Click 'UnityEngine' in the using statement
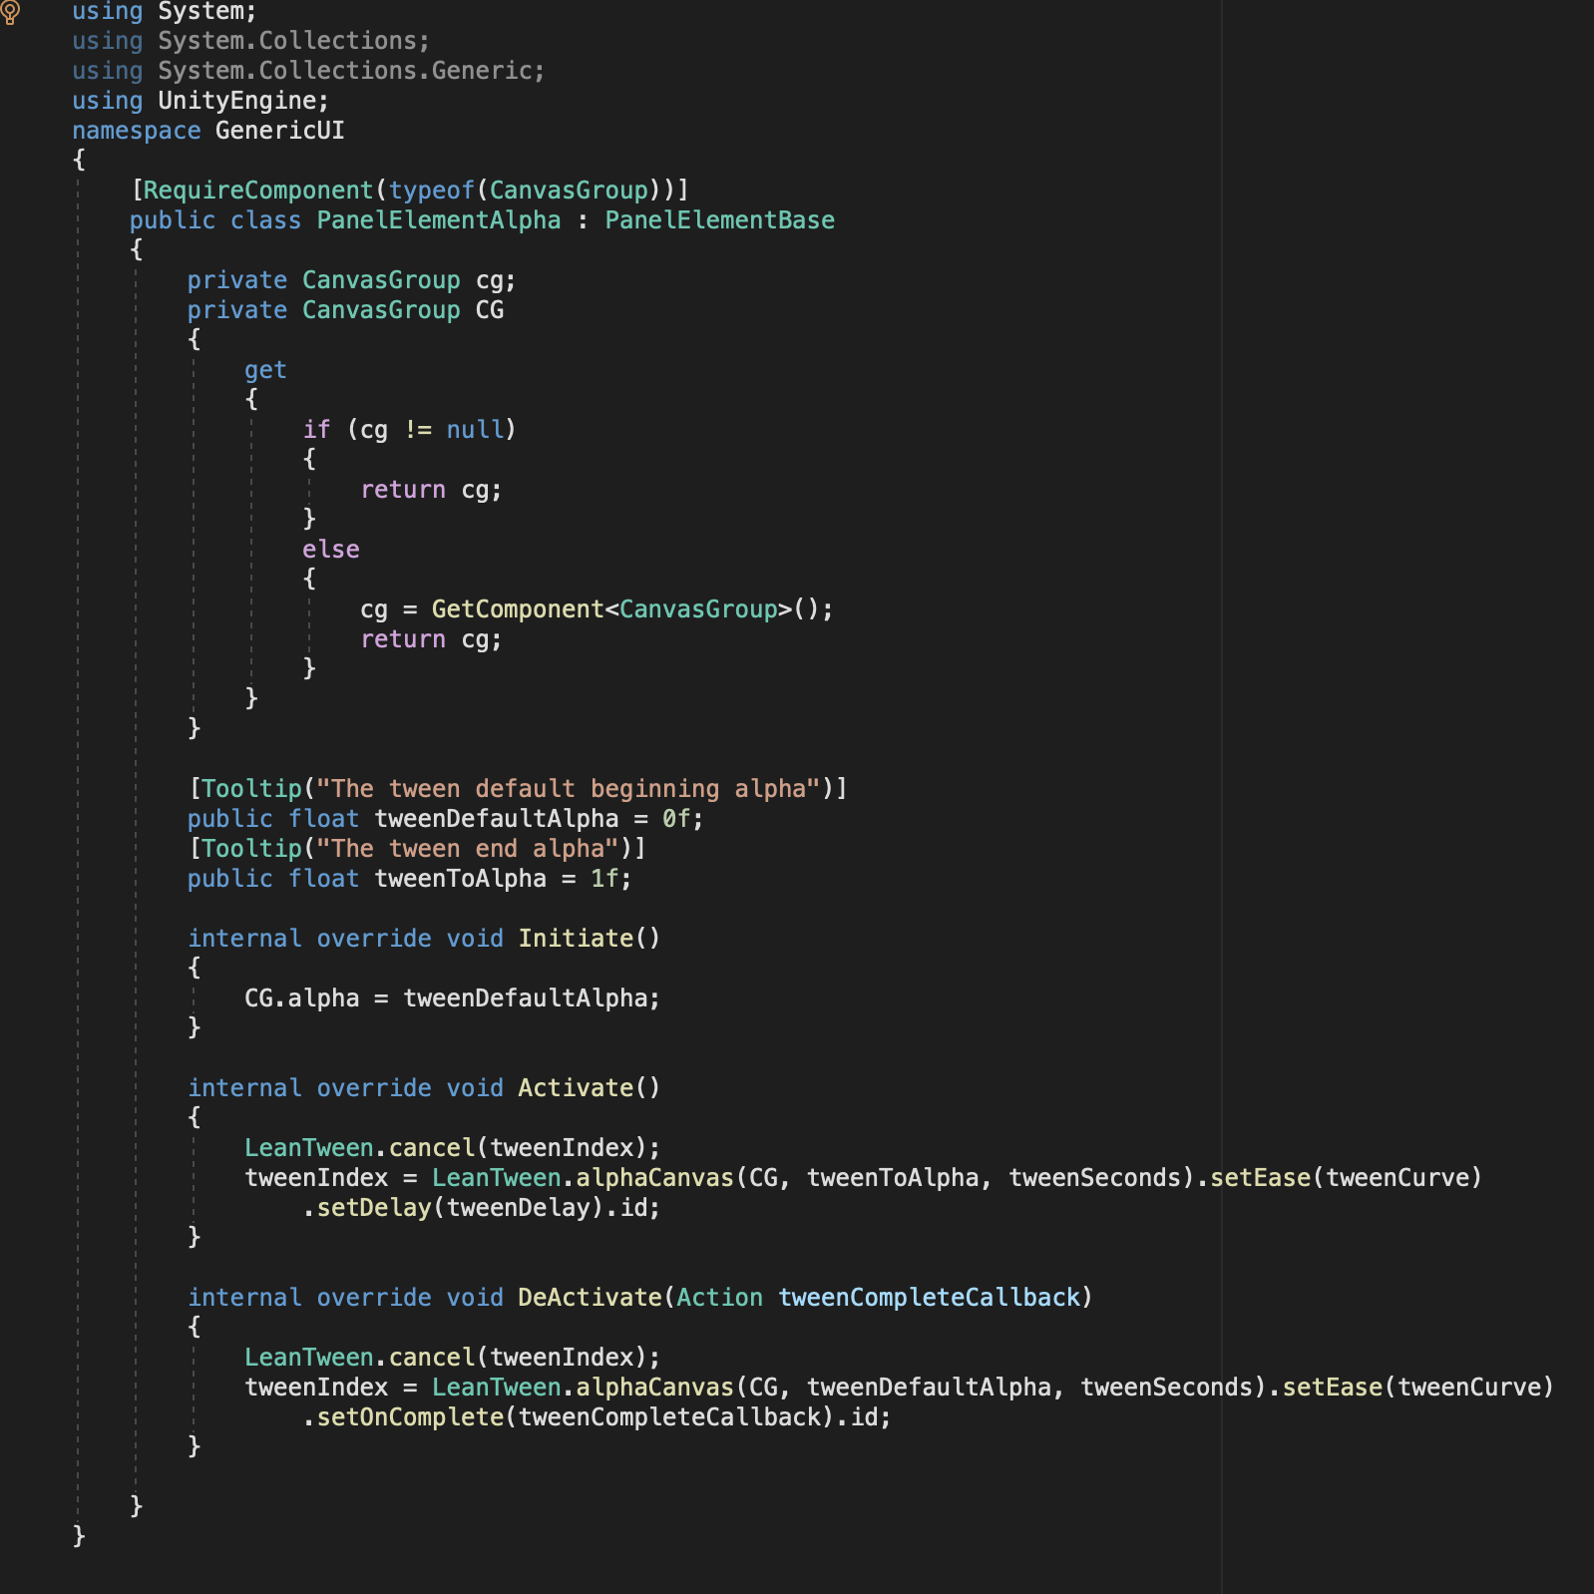The width and height of the screenshot is (1594, 1594). click(237, 101)
